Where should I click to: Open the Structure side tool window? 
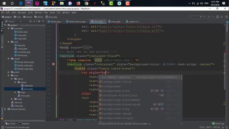pyautogui.click(x=2, y=42)
